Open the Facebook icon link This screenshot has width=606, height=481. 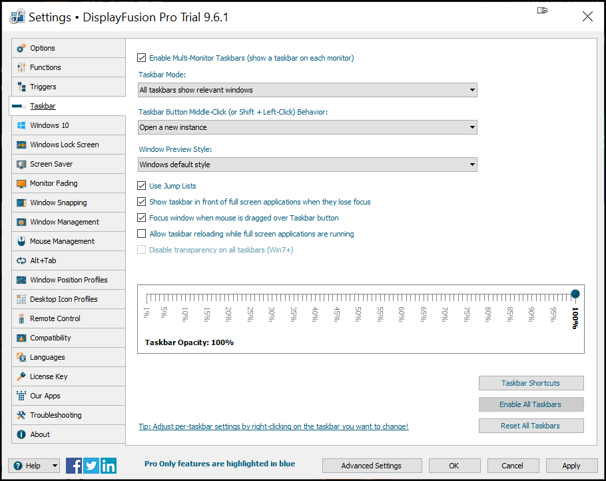click(x=74, y=466)
